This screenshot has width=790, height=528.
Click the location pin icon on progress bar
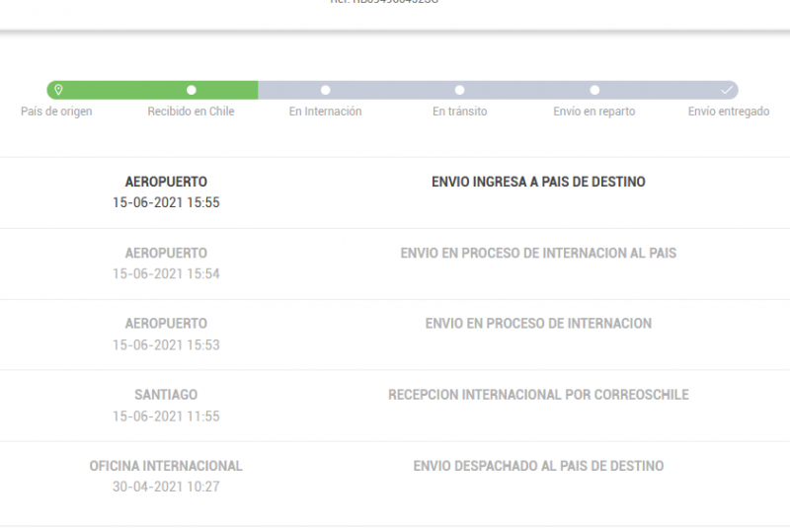click(x=58, y=90)
